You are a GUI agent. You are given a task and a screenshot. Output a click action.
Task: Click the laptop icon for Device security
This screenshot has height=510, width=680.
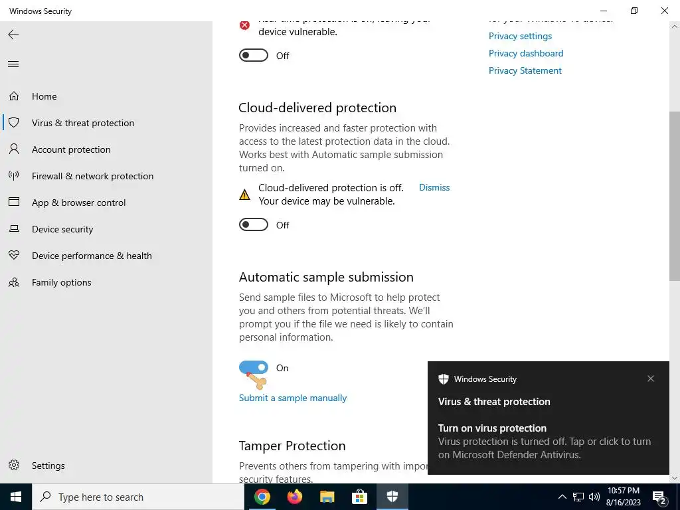click(14, 228)
